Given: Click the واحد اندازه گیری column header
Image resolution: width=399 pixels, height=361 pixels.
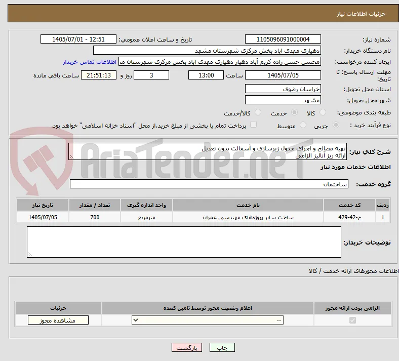Looking at the screenshot, I should click(146, 205).
